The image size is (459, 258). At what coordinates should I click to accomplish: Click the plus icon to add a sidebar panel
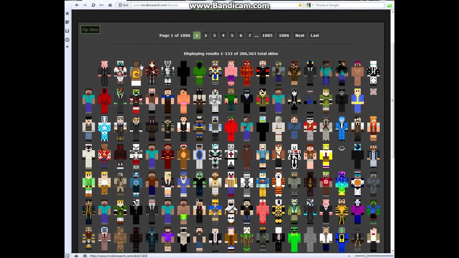coord(67,47)
